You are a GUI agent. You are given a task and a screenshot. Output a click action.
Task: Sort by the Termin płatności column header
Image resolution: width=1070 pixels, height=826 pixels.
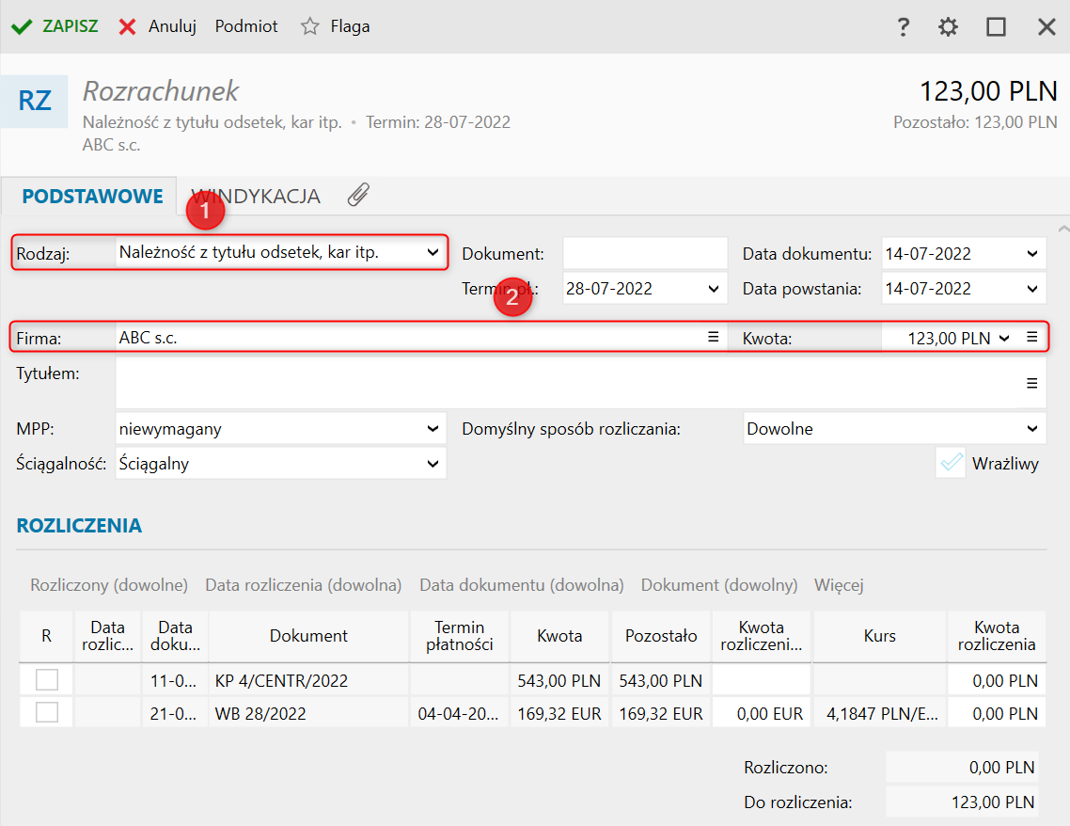click(459, 636)
